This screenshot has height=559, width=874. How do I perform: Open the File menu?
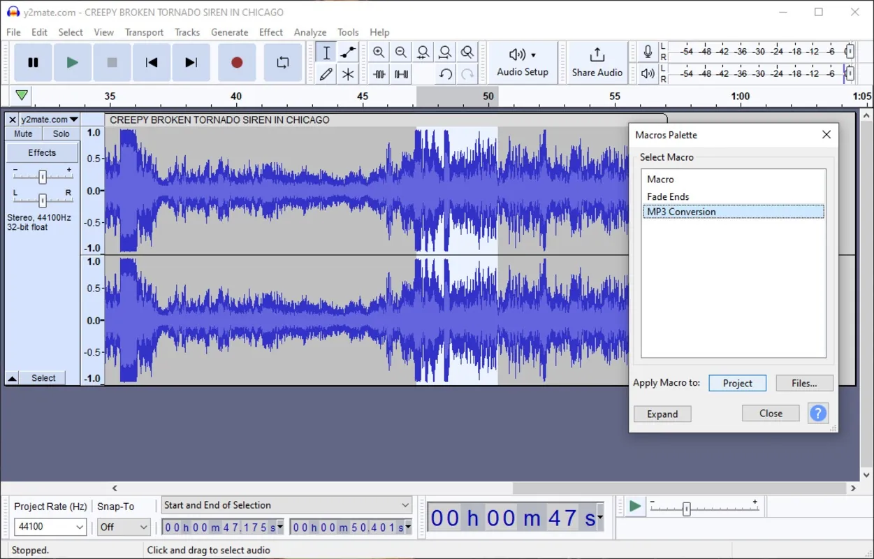coord(13,32)
